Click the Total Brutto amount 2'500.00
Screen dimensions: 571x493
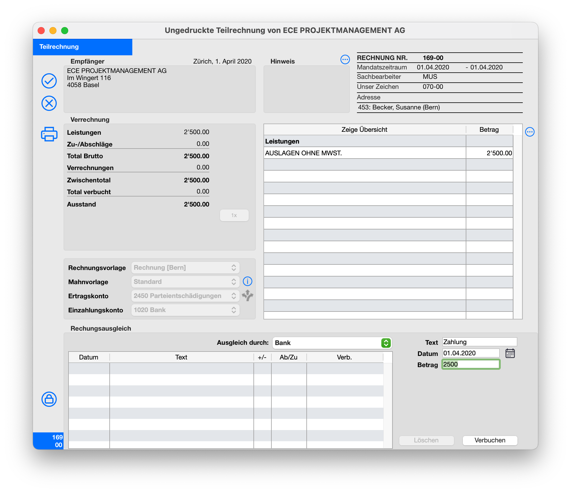click(x=197, y=156)
